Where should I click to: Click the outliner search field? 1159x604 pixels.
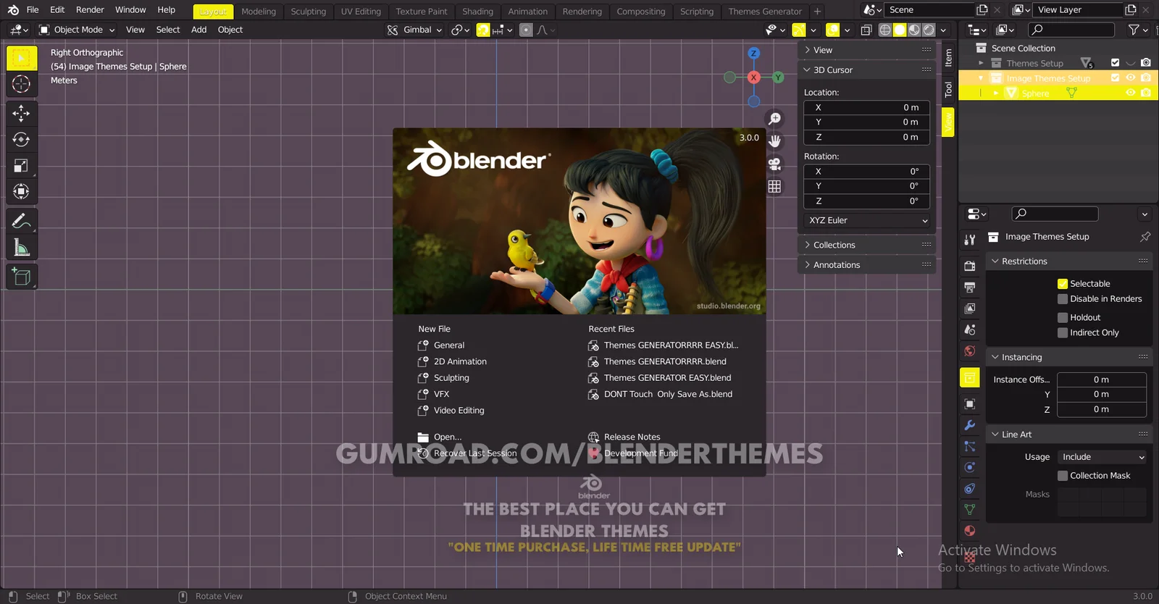tap(1071, 30)
